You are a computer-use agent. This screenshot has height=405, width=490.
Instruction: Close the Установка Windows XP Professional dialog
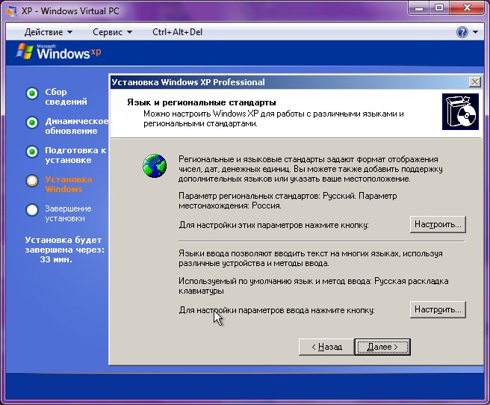(x=475, y=82)
